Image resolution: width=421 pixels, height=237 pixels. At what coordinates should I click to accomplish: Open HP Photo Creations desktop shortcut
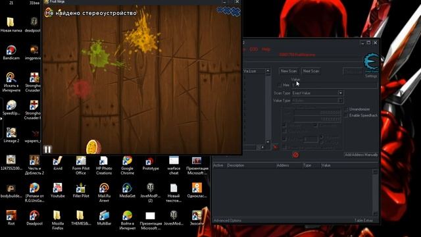tap(104, 165)
